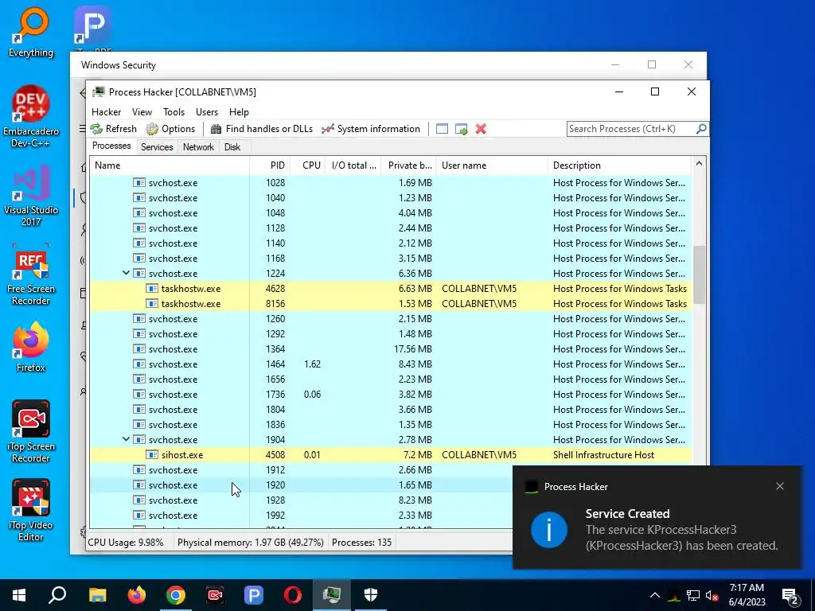
Task: Open Visual Studio 2017 desktop shortcut
Action: coord(31,196)
